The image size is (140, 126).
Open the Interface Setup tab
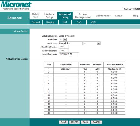pos(49,16)
